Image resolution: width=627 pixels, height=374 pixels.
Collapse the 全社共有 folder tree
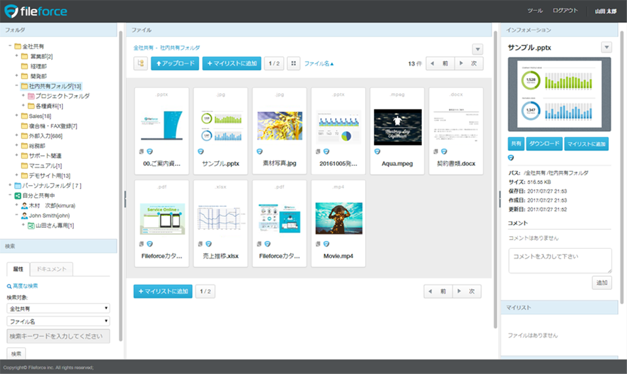pos(10,46)
